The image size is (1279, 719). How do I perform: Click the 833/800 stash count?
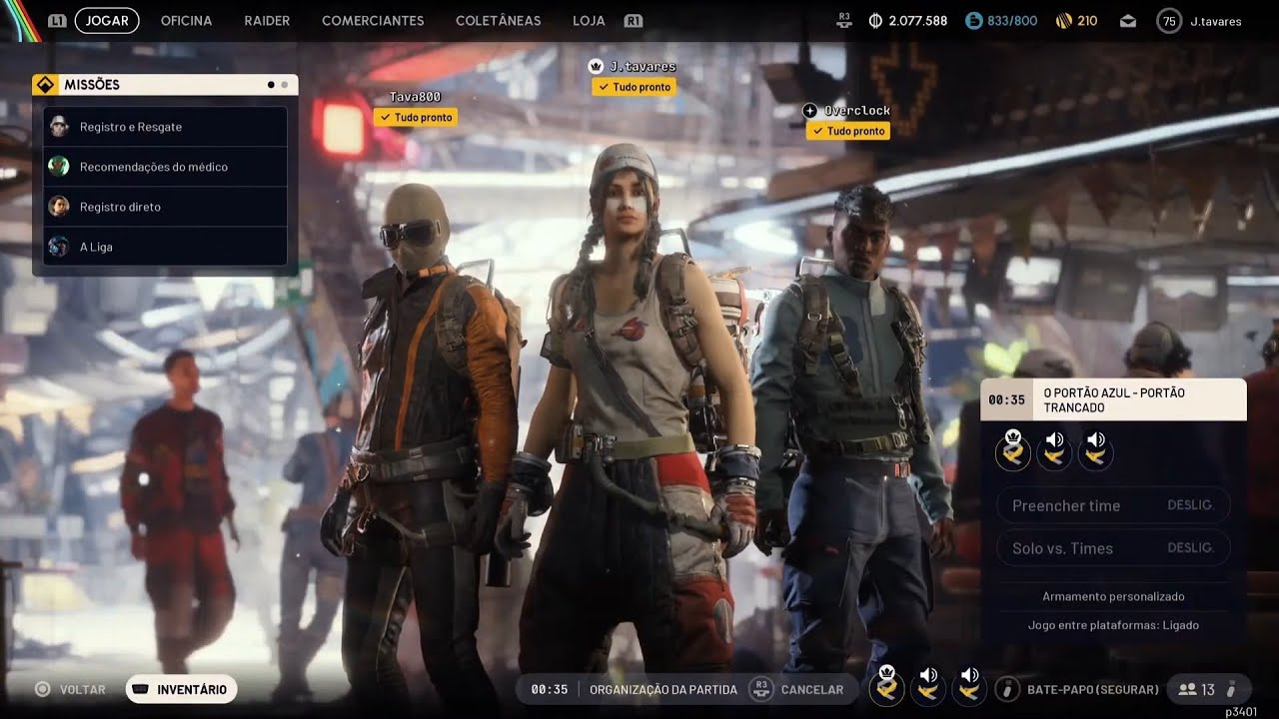[x=1012, y=21]
